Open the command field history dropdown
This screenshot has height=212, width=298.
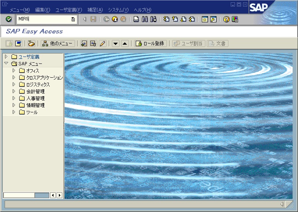(x=73, y=19)
